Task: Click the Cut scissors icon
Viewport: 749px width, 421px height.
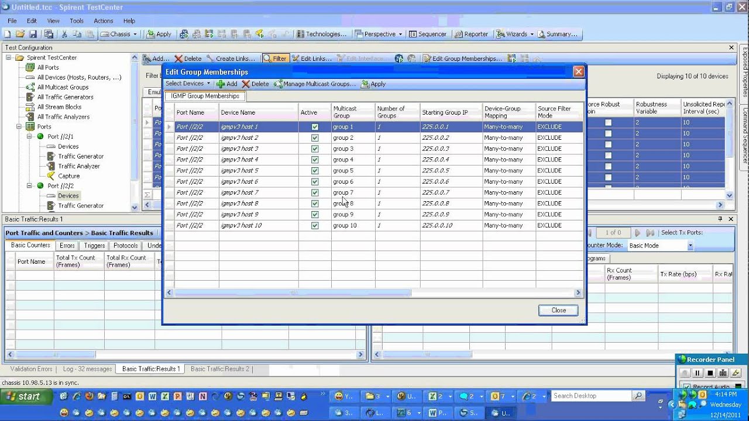Action: 64,34
